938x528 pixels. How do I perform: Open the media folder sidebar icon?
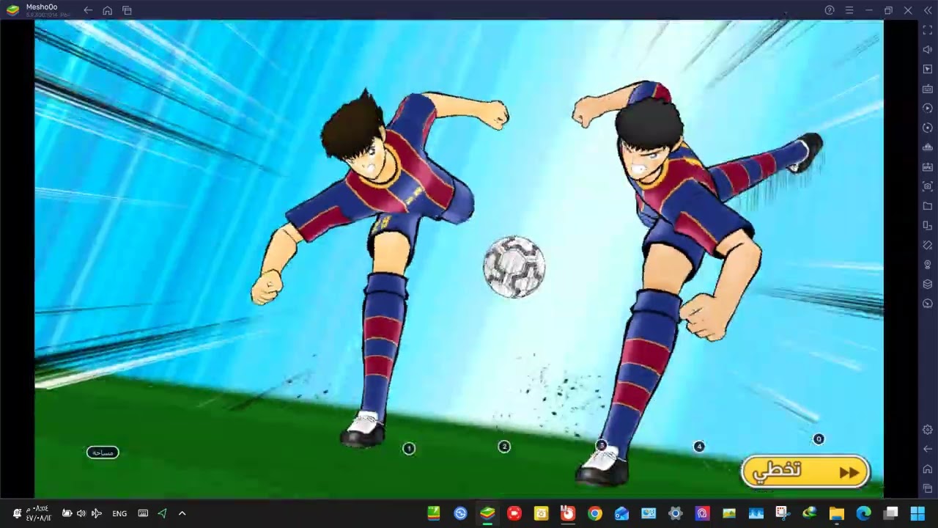[x=928, y=206]
